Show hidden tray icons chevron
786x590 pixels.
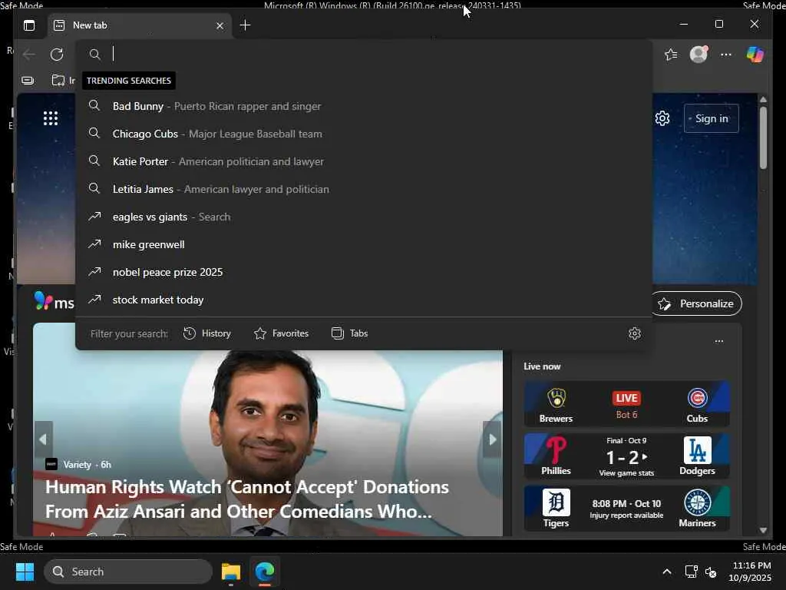(x=667, y=572)
